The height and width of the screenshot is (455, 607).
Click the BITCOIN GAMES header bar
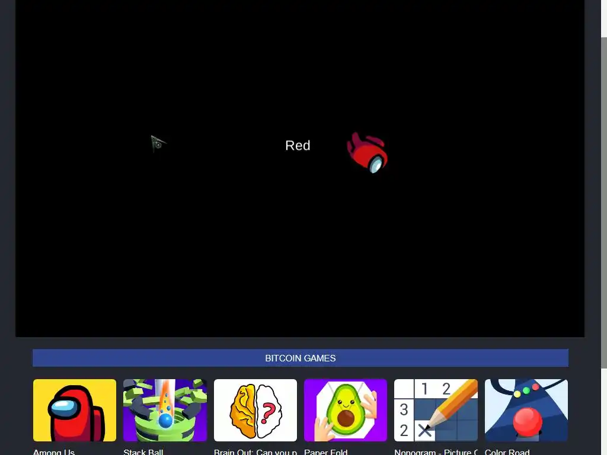pyautogui.click(x=301, y=358)
